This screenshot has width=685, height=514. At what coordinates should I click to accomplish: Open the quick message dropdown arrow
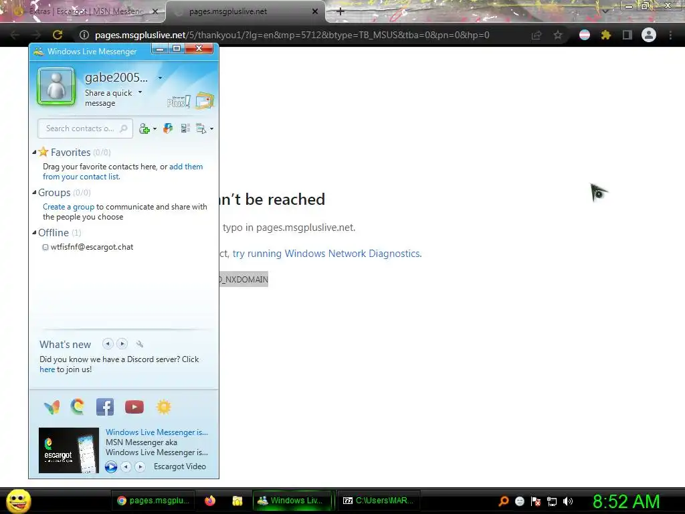[140, 92]
